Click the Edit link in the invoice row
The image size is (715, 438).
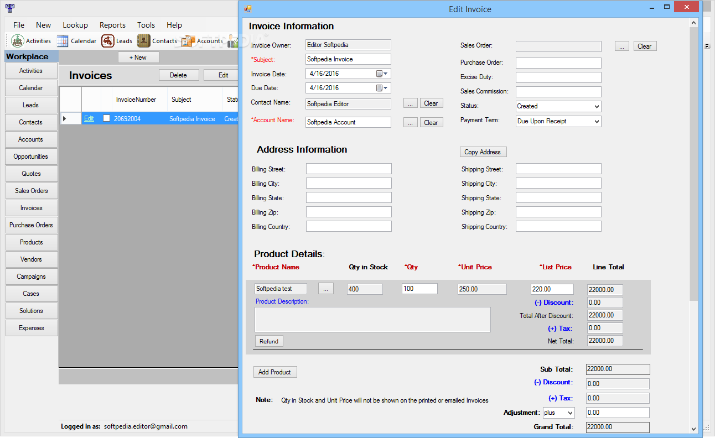[x=89, y=118]
